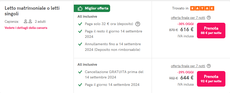Image resolution: width=230 pixels, height=93 pixels.
Task: Click the thumbs-up Miglior offerta badge
Action: click(x=92, y=8)
